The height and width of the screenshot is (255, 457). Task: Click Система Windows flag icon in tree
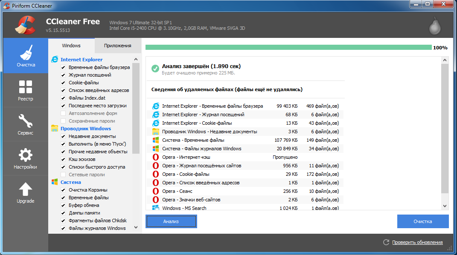click(55, 182)
